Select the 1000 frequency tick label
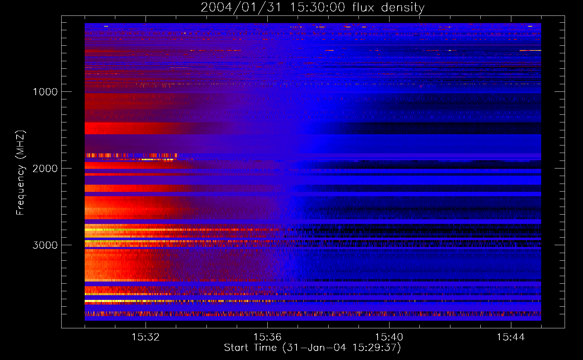Image resolution: width=583 pixels, height=360 pixels. (45, 92)
